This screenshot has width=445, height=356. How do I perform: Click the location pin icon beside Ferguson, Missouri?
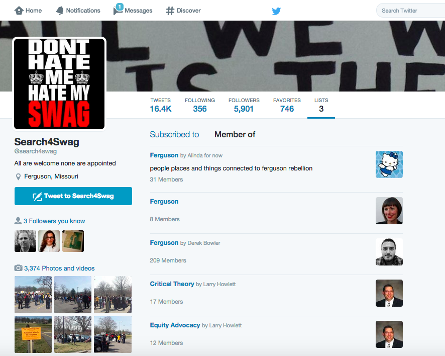click(18, 176)
